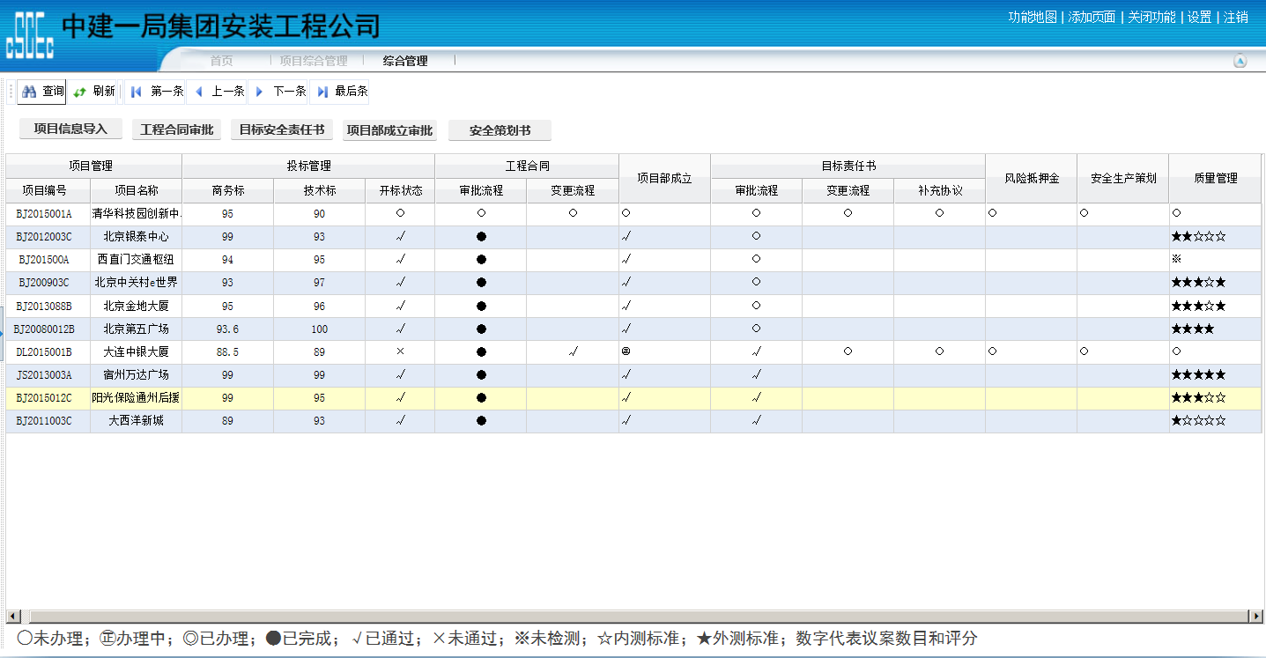Viewport: 1266px width, 658px height.
Task: Click the 添加页面 link
Action: click(x=1092, y=17)
